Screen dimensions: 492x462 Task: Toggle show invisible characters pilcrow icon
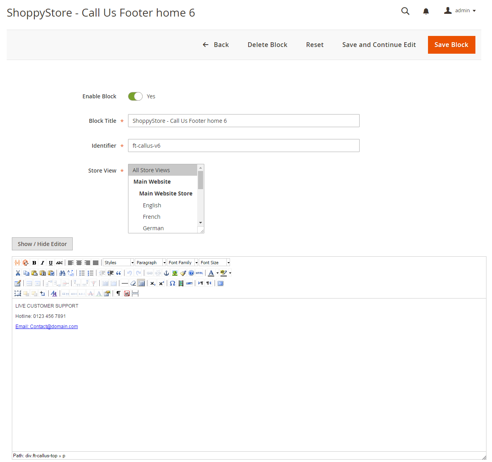[x=119, y=293]
